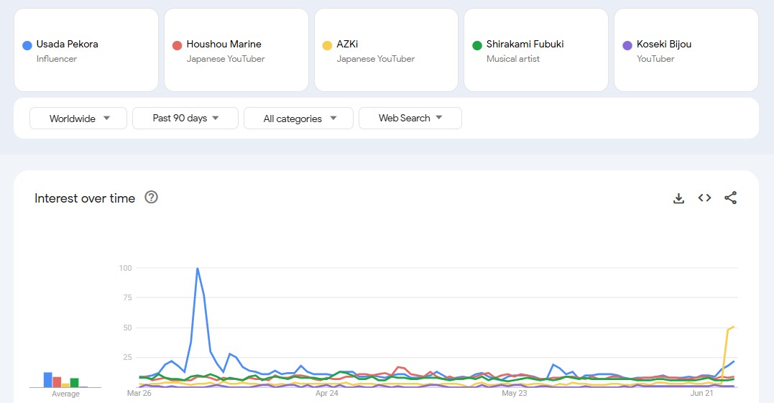Image resolution: width=774 pixels, height=403 pixels.
Task: Click the Average label under the bars
Action: 65,394
